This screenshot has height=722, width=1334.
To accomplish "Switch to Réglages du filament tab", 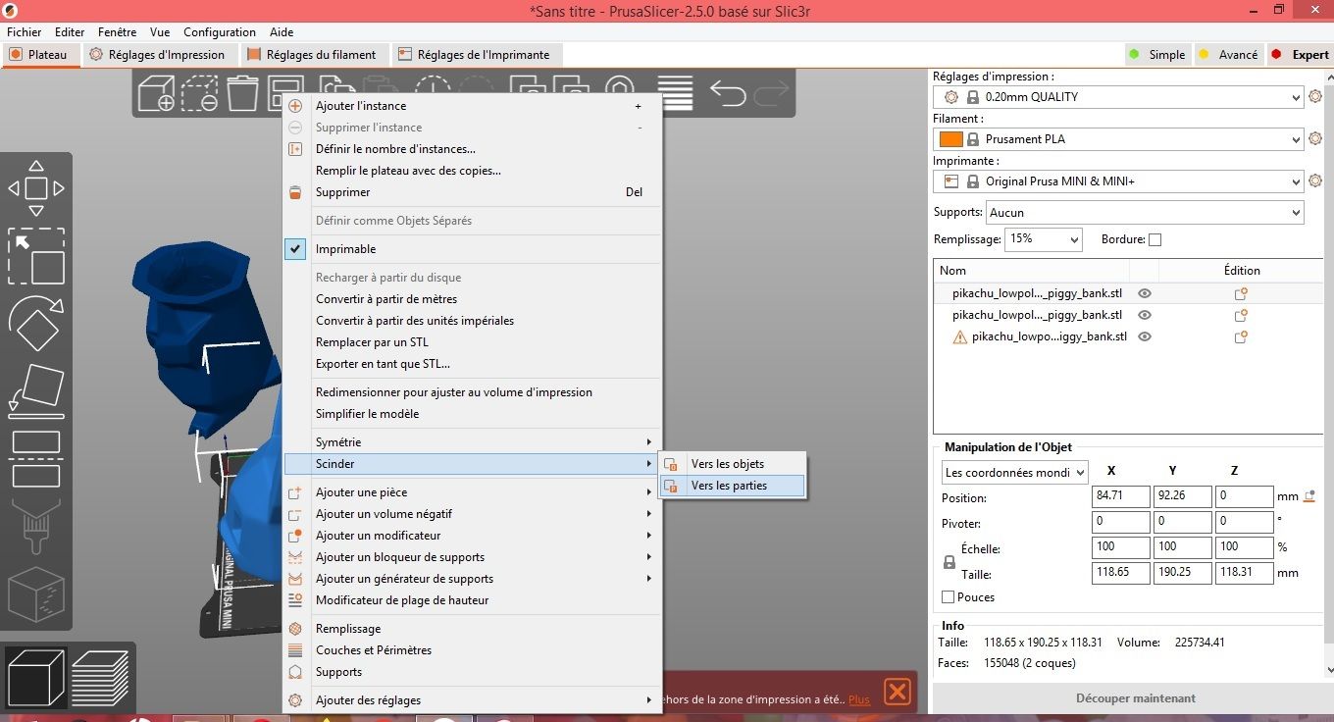I will (313, 55).
